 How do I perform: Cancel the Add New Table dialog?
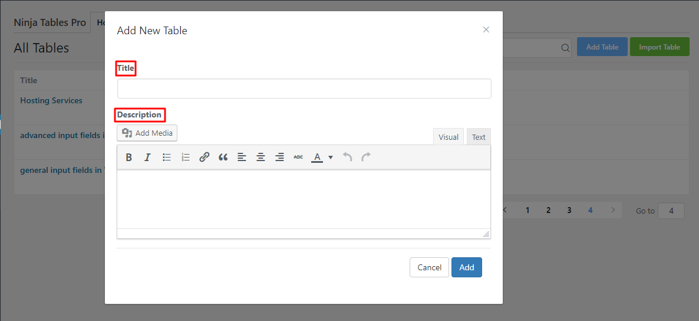tap(429, 267)
